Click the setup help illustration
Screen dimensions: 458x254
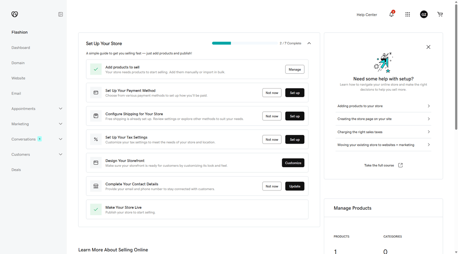click(x=383, y=63)
